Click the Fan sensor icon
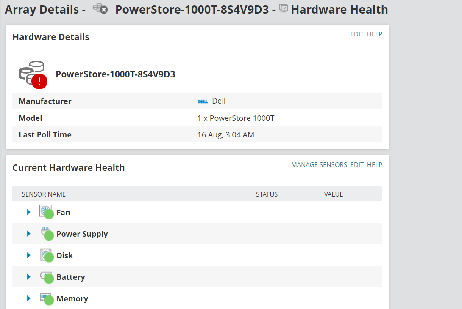462x309 pixels. tap(47, 212)
